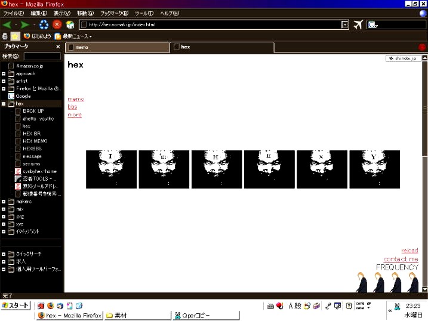Open the HEXBBS bookmark

coord(29,149)
